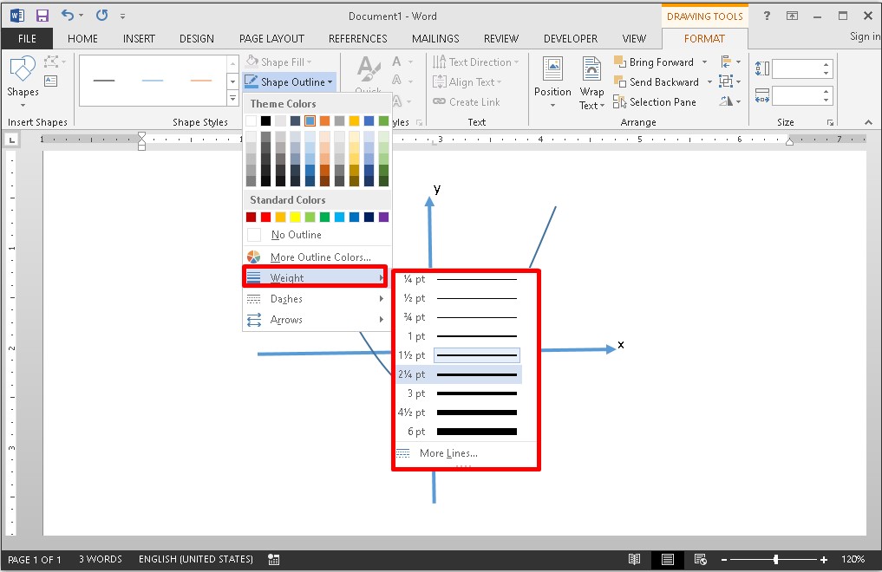
Task: Open the Shape Outline dropdown
Action: tap(291, 82)
